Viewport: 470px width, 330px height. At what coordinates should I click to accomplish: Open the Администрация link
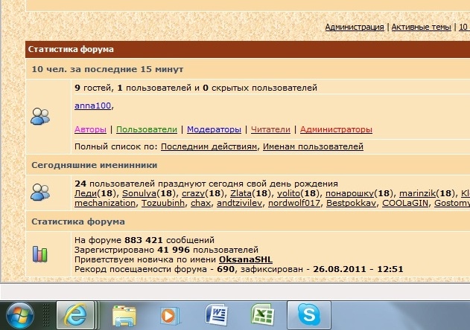point(355,27)
